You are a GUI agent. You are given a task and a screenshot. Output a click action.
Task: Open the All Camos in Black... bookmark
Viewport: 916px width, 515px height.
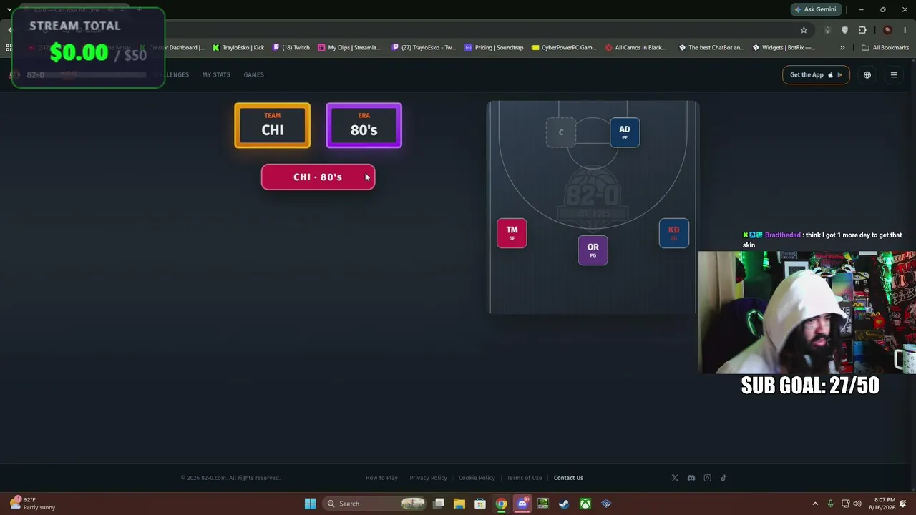coord(636,48)
